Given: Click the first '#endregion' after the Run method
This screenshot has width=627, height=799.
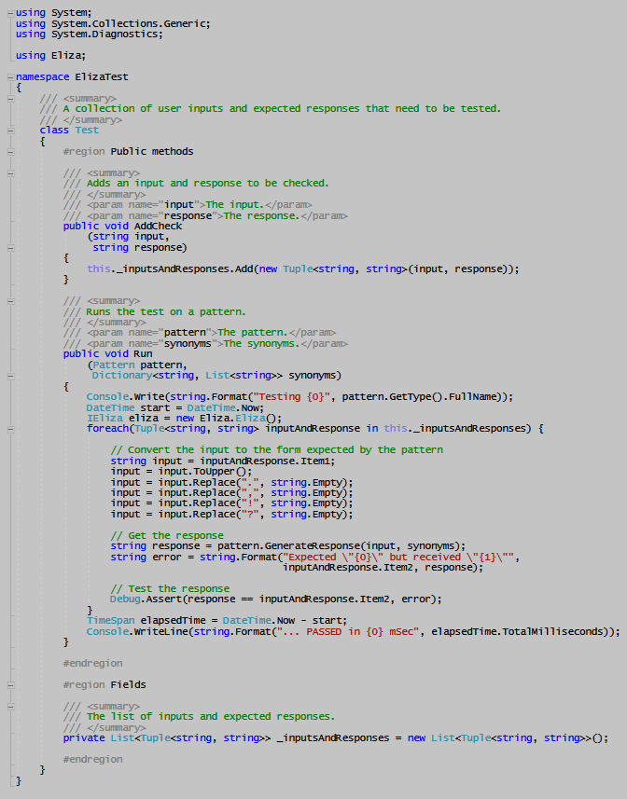Looking at the screenshot, I should 92,664.
